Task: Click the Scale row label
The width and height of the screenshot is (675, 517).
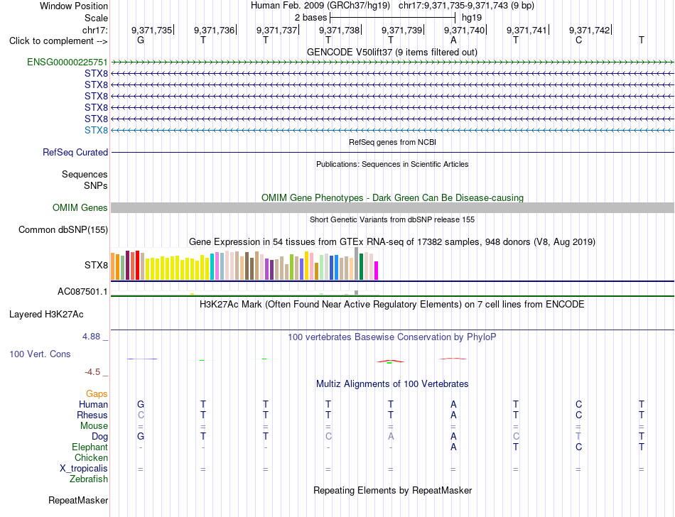Action: 96,18
